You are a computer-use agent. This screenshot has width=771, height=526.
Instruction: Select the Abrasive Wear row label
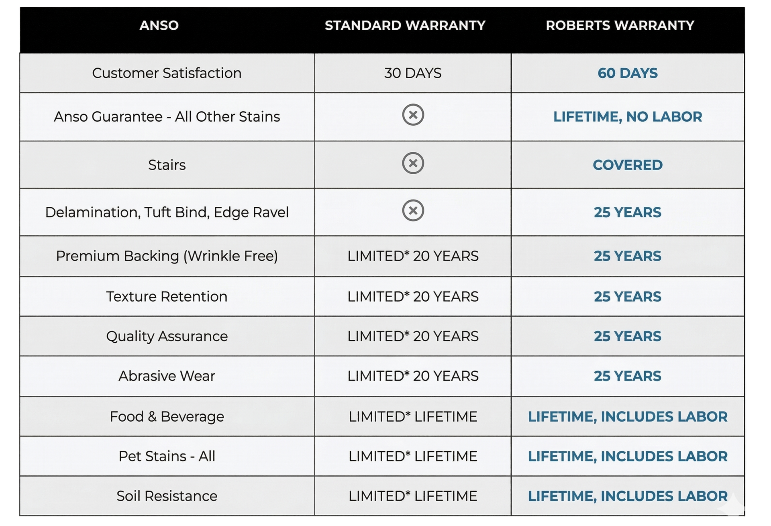(x=167, y=376)
